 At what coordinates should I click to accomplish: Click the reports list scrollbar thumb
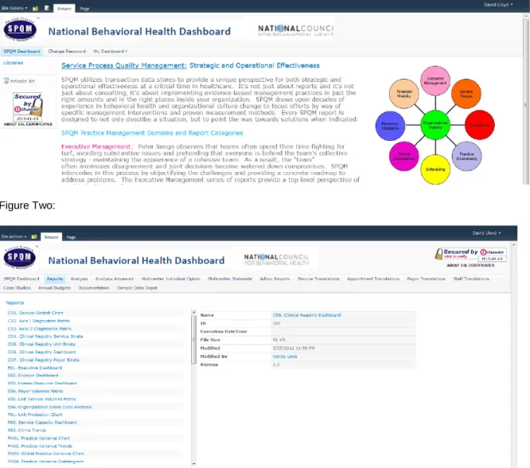[194, 340]
